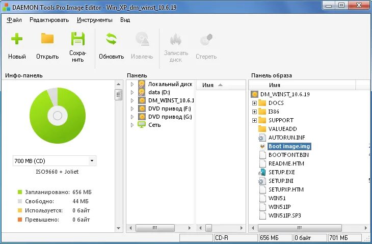Image resolution: width=372 pixels, height=244 pixels.
Task: Click the Сеть network monitor icon
Action: 142,125
